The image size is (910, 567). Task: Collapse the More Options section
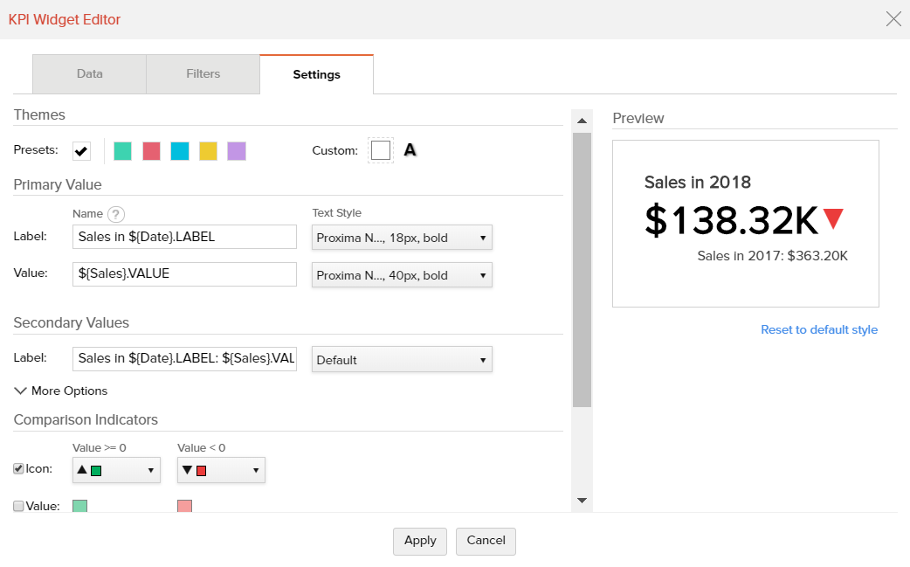[60, 391]
